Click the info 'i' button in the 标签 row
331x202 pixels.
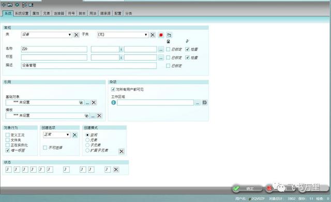(x=121, y=57)
